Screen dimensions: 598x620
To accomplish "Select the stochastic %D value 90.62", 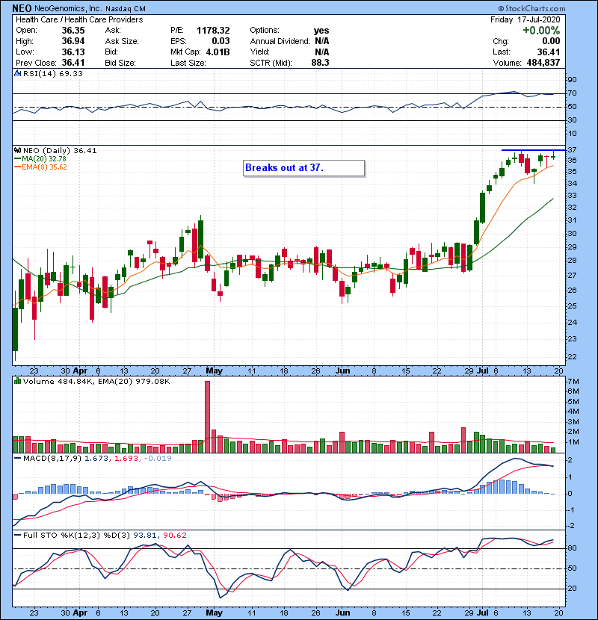I will click(x=174, y=536).
